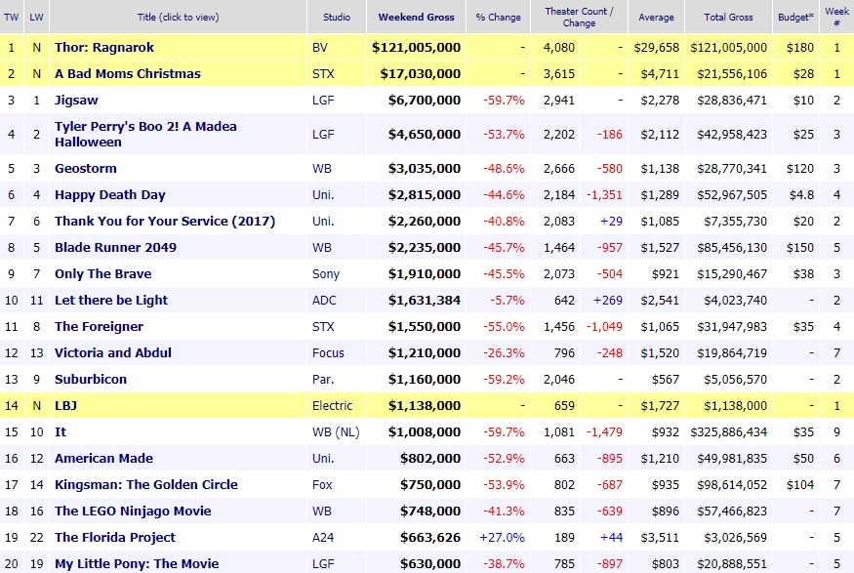854x573 pixels.
Task: Select the $98,614,052 total gross for Kingsman
Action: tap(732, 485)
